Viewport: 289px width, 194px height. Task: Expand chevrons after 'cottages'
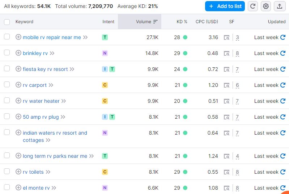click(x=48, y=140)
